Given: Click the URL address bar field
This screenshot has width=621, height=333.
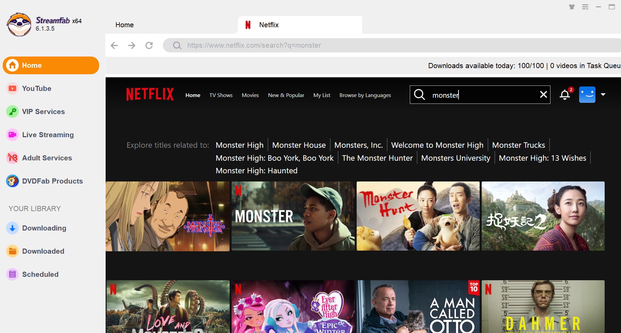Looking at the screenshot, I should pyautogui.click(x=392, y=45).
